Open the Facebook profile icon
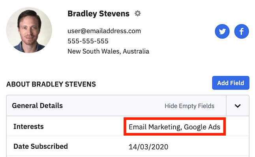This screenshot has height=157, width=255. tap(242, 32)
